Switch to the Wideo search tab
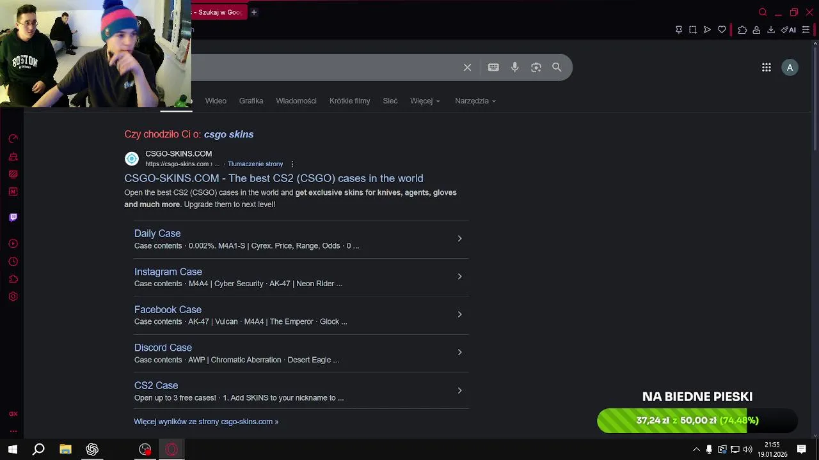 [216, 101]
